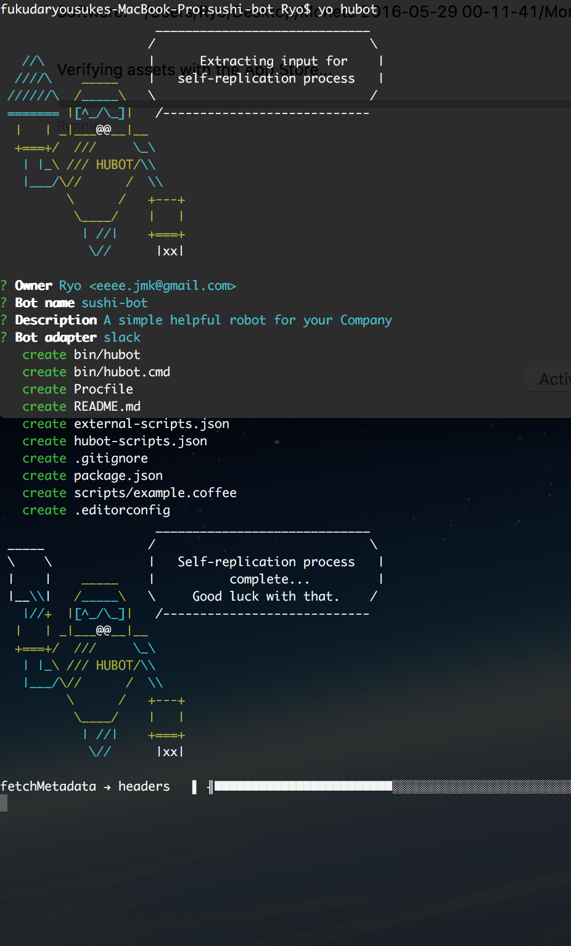The width and height of the screenshot is (571, 946).
Task: Click the 'Procfile' file name
Action: coord(104,389)
